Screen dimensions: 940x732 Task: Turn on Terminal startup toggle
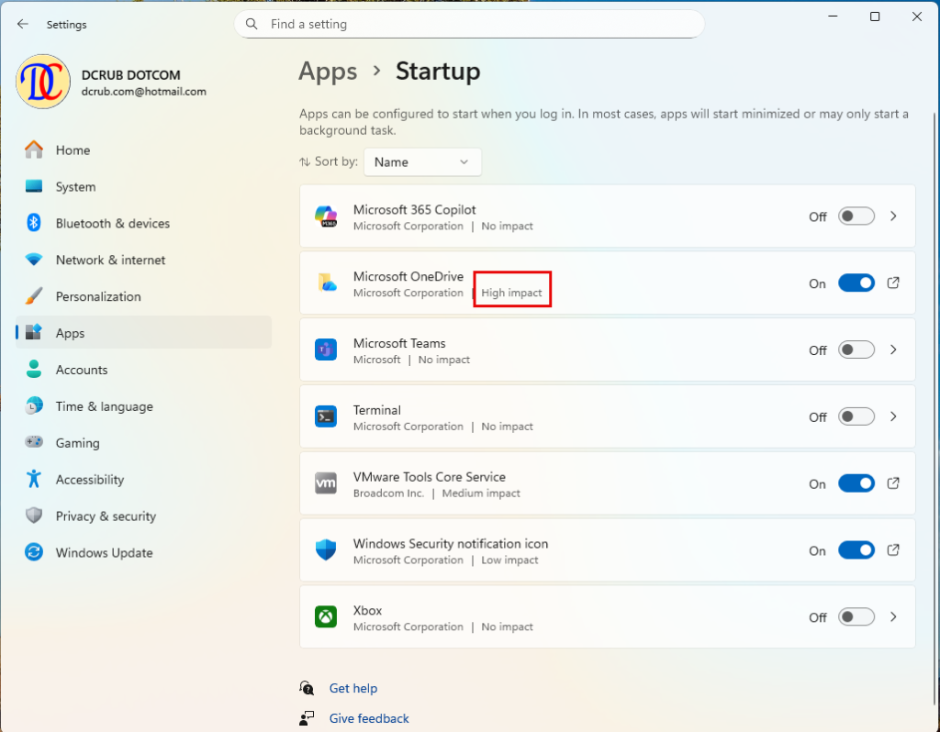pyautogui.click(x=856, y=416)
